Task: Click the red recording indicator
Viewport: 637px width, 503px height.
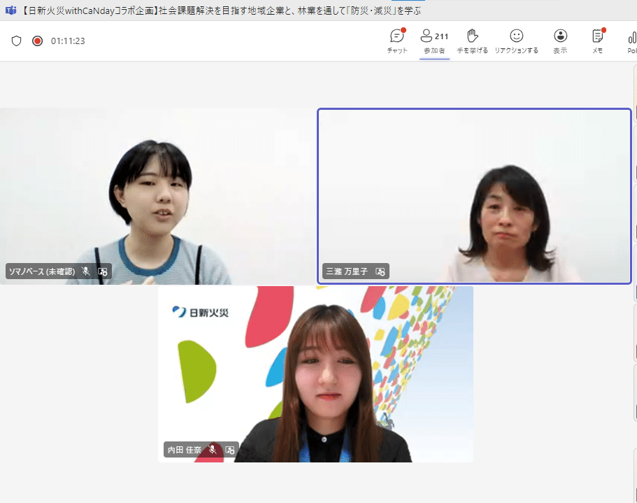Action: (36, 40)
